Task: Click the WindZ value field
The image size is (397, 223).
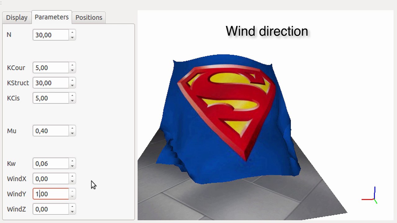Action: point(51,209)
